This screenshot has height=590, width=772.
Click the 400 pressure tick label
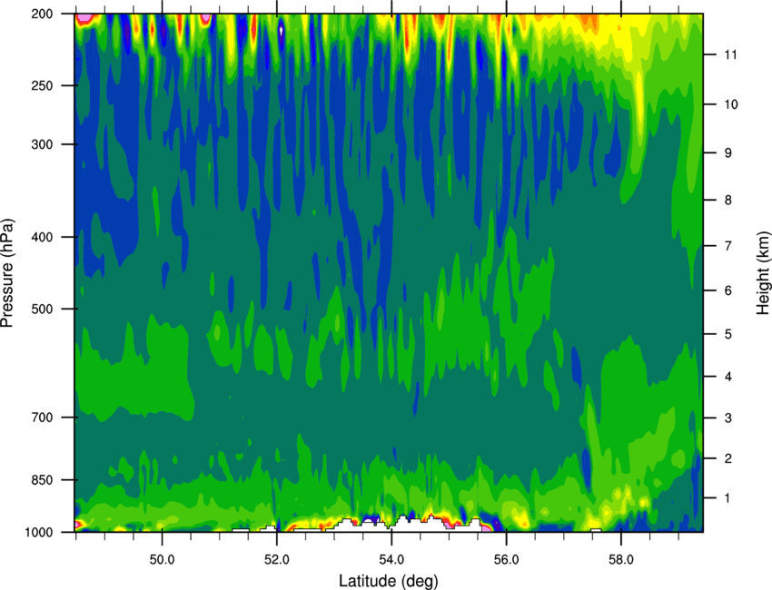click(x=42, y=237)
